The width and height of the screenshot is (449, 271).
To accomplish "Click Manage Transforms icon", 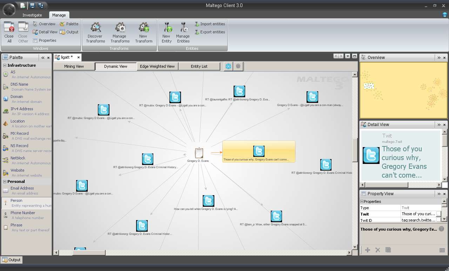I will 120,33.
